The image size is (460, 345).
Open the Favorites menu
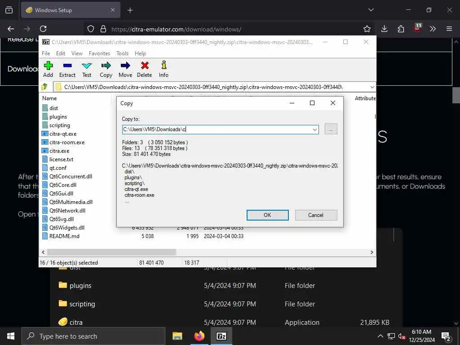[x=99, y=53]
